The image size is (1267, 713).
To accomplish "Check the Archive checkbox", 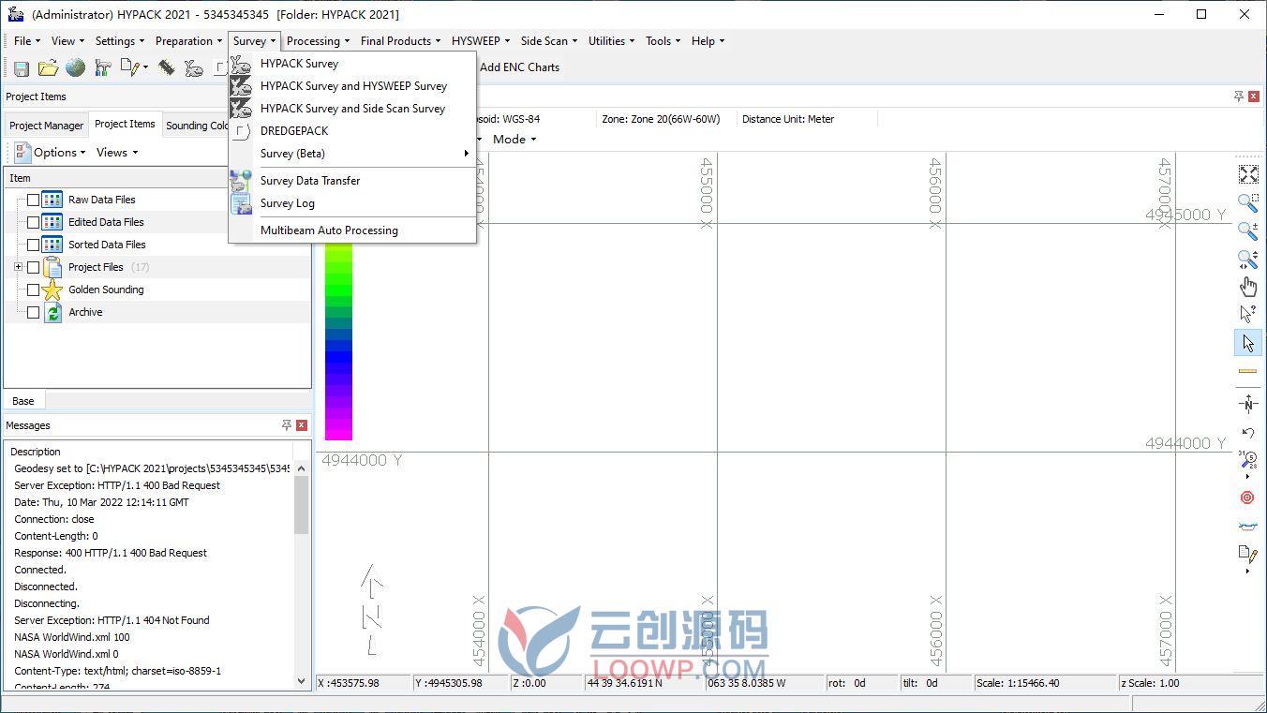I will pyautogui.click(x=34, y=312).
